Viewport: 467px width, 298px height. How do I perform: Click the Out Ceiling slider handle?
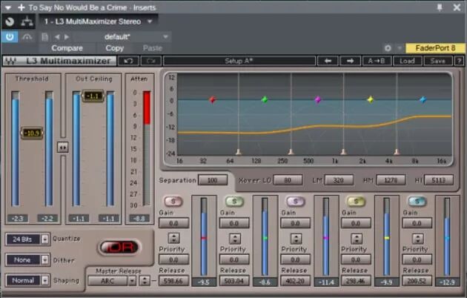point(93,96)
